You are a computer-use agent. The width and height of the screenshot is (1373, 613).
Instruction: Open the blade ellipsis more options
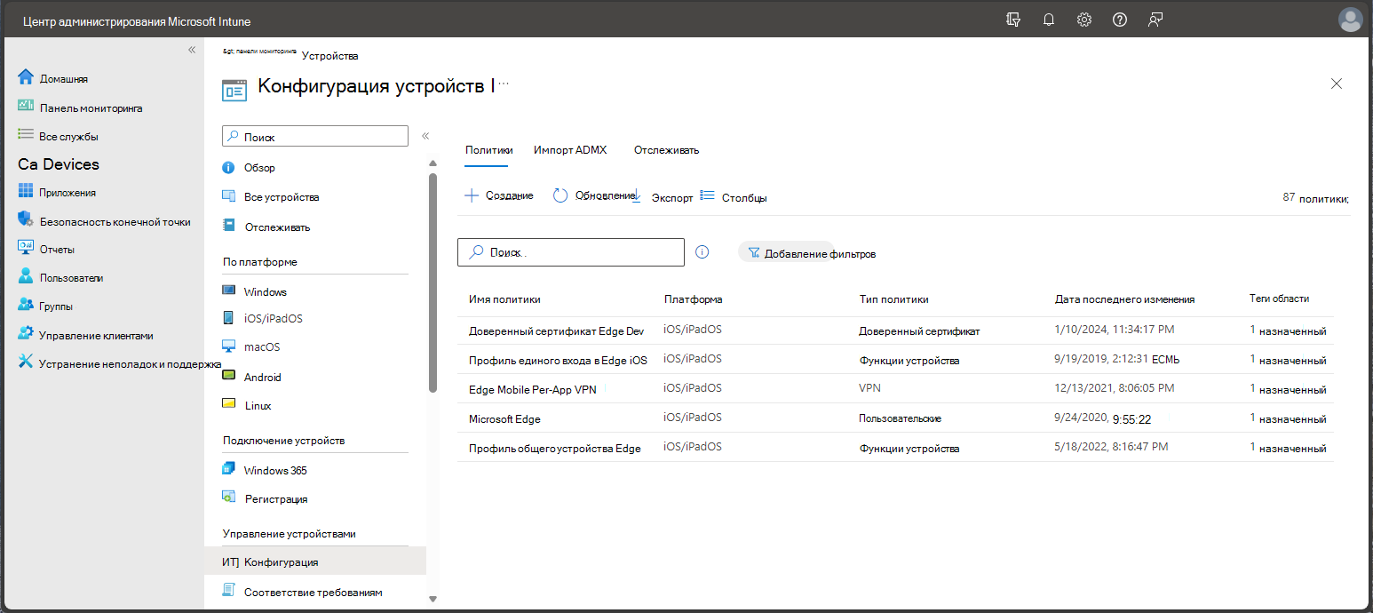504,83
